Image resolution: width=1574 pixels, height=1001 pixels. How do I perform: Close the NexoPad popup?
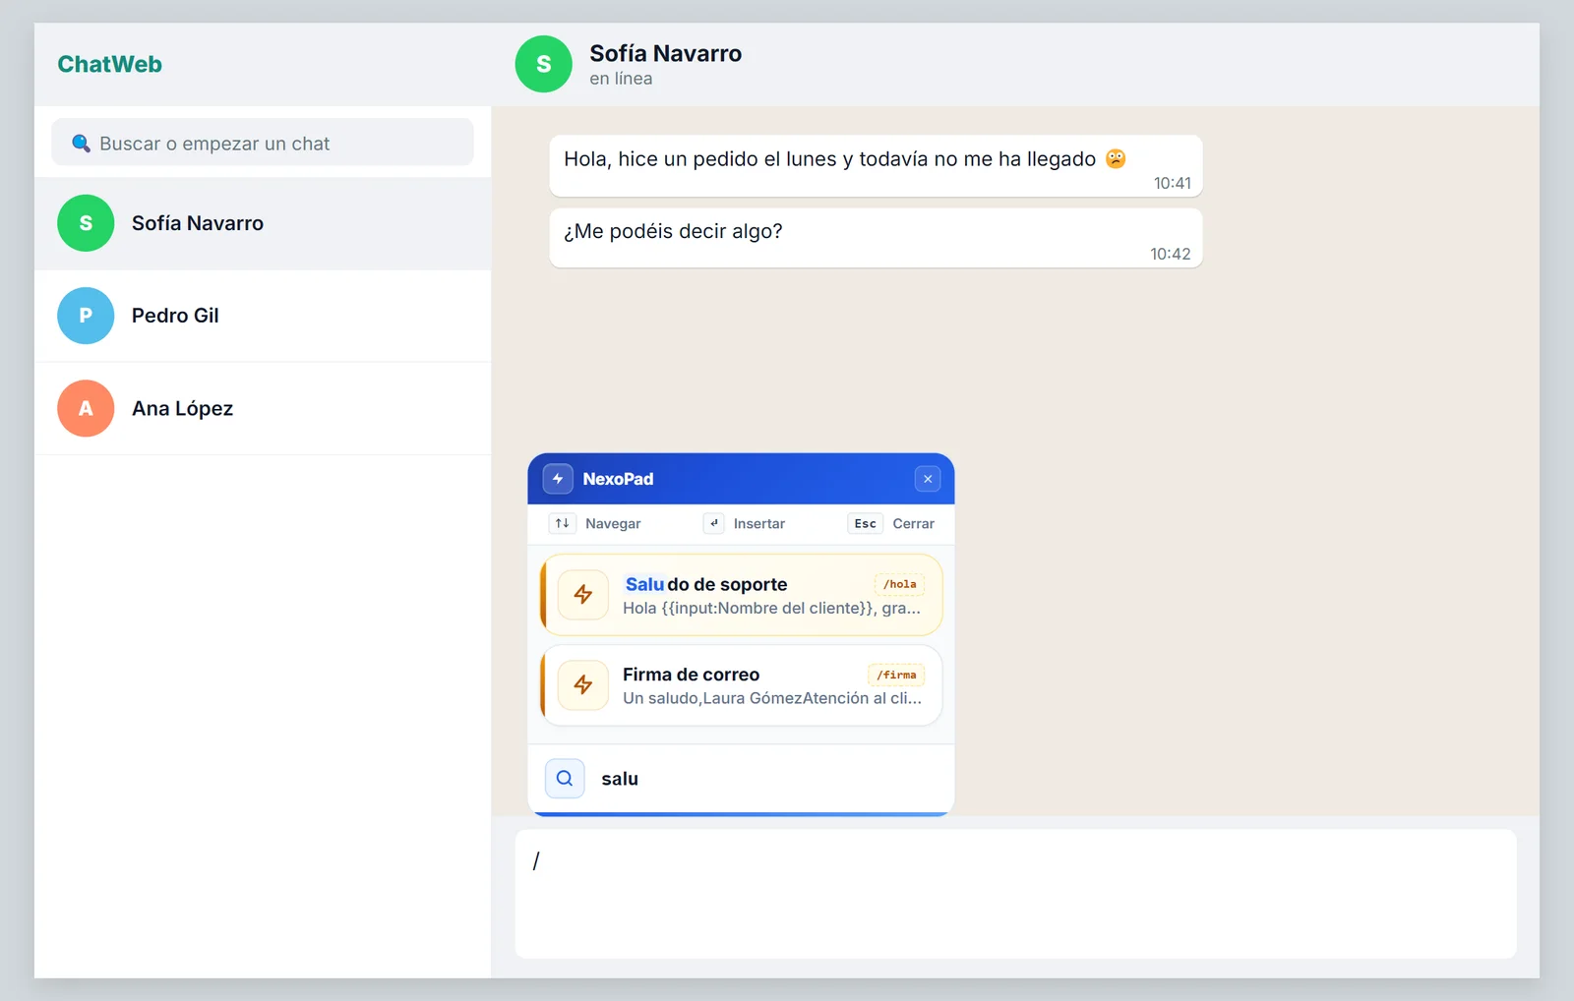click(928, 479)
